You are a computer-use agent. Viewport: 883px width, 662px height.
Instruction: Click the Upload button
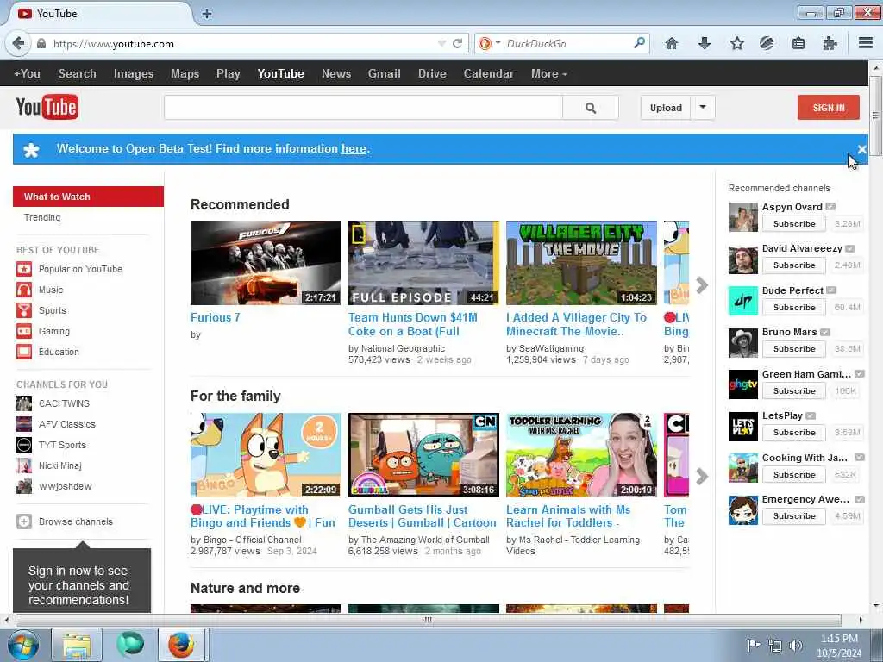coord(666,108)
